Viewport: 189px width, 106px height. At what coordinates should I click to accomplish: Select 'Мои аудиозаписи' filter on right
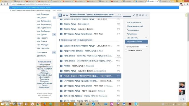134,22
